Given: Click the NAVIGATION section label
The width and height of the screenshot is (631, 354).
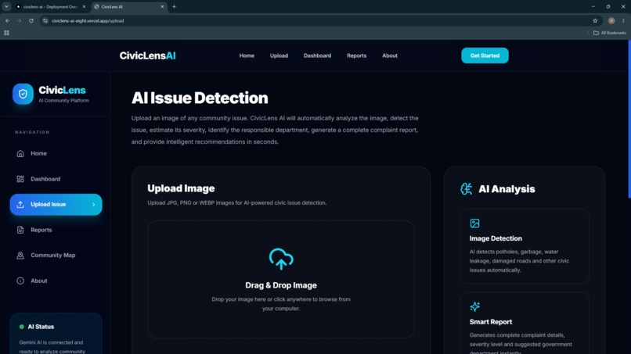Looking at the screenshot, I should (x=32, y=132).
